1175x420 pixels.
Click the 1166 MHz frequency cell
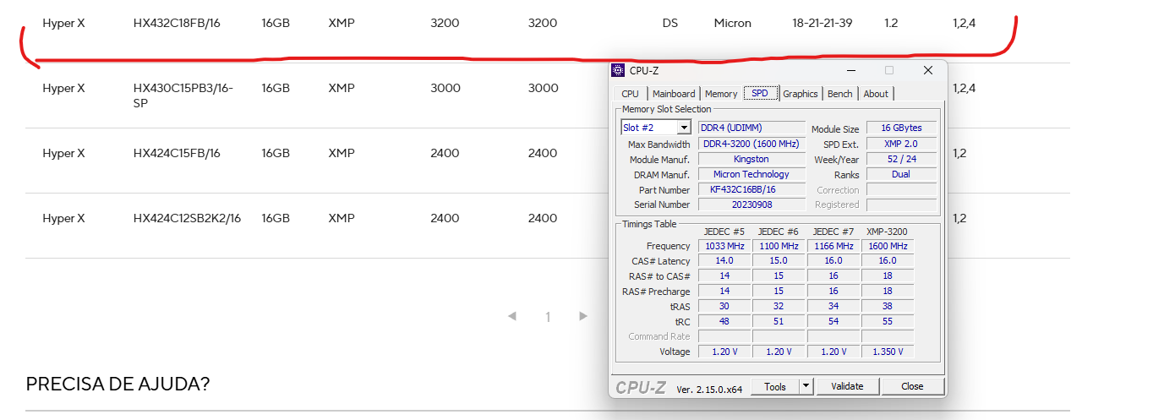(833, 246)
